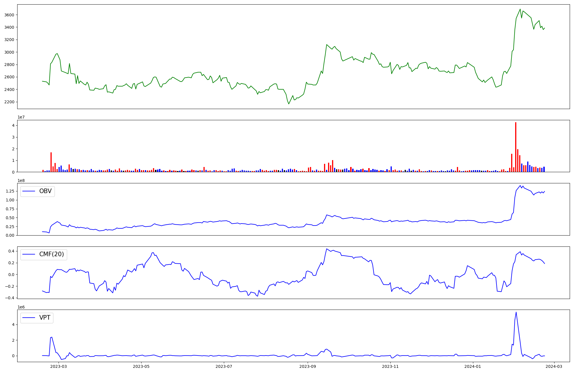Click the 2023-07 x-axis date label
Image resolution: width=574 pixels, height=373 pixels.
224,366
